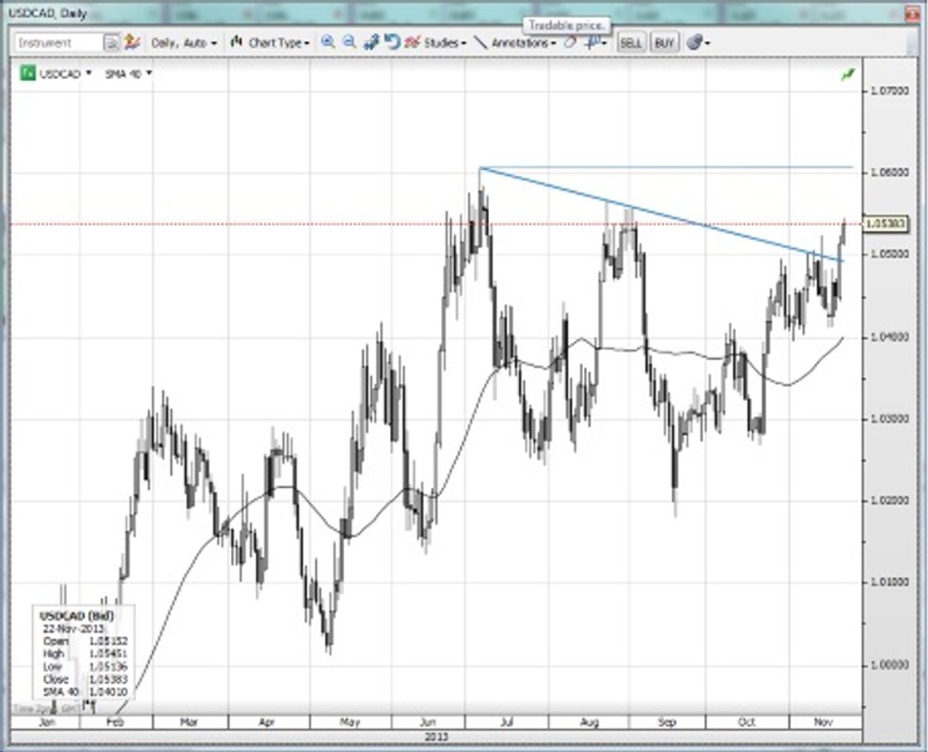Click the zoom out magnifier icon
This screenshot has width=928, height=752.
pyautogui.click(x=349, y=42)
